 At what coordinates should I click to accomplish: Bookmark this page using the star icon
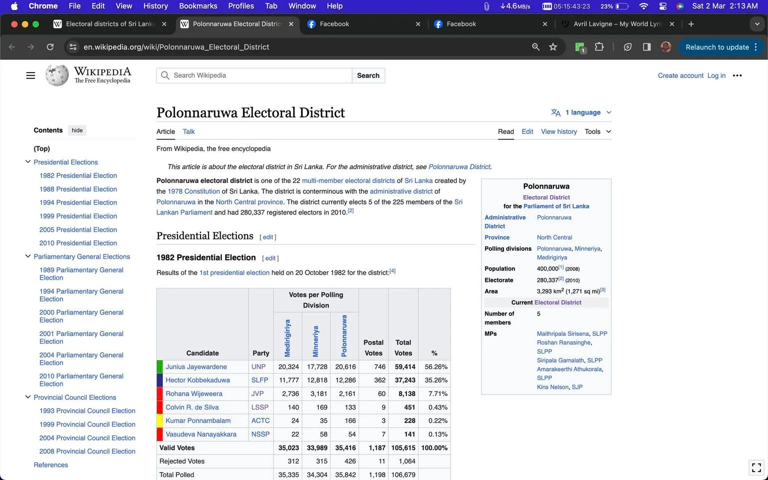click(553, 47)
